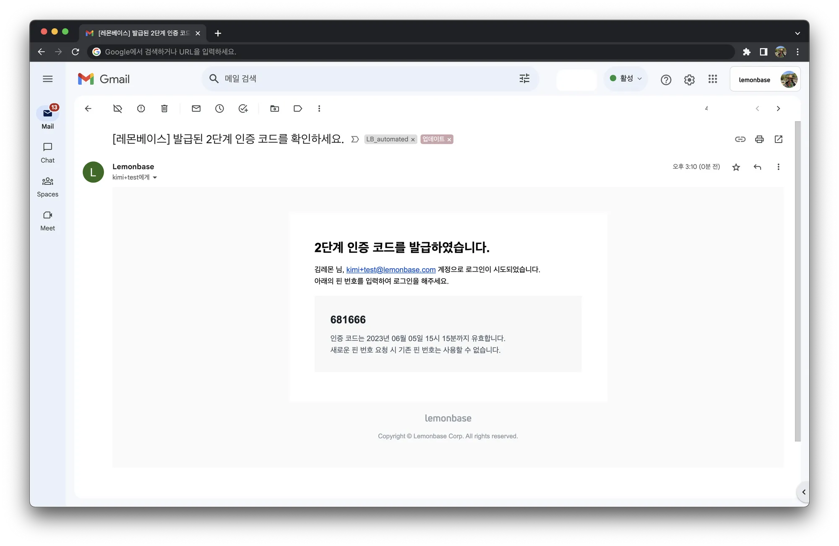Screen dimensions: 839x546
Task: Toggle the Gmail main menu hamburger
Action: [x=48, y=79]
